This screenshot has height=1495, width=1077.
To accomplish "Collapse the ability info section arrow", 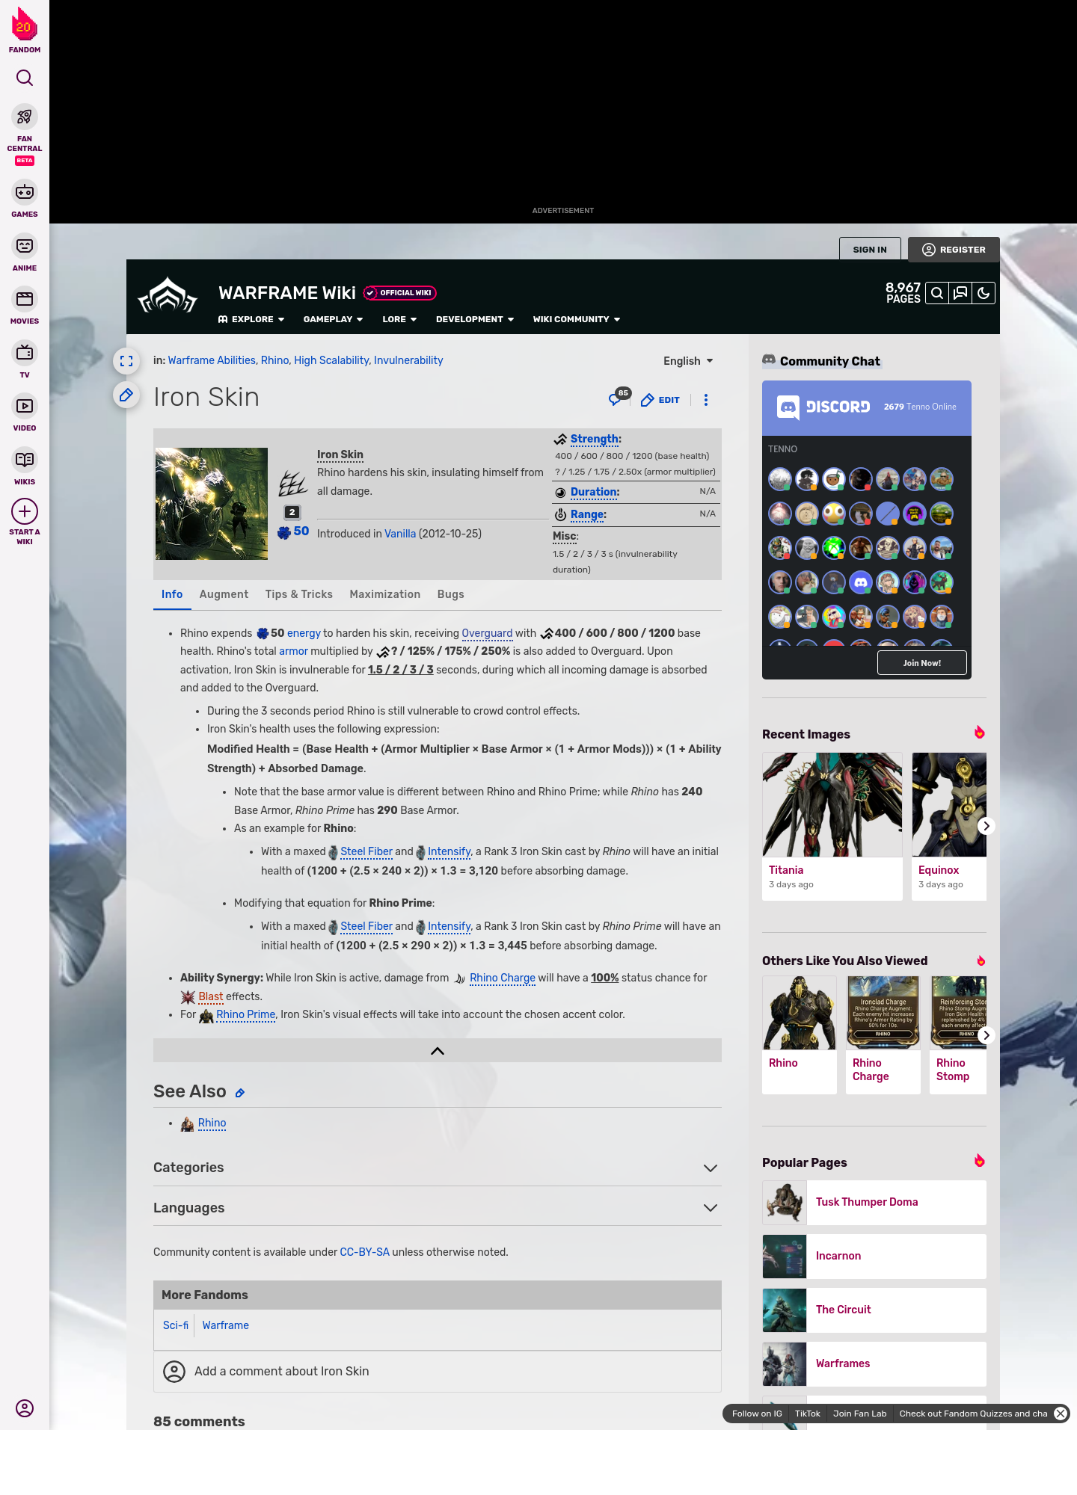I will 438,1051.
